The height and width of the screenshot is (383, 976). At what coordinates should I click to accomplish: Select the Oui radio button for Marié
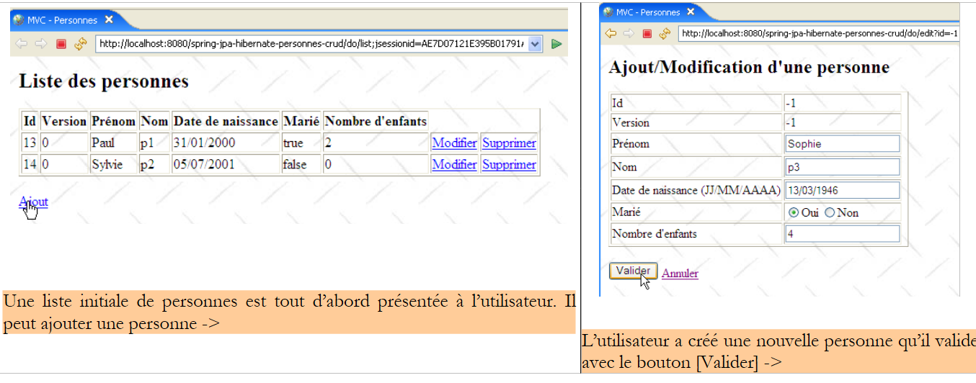click(x=794, y=212)
